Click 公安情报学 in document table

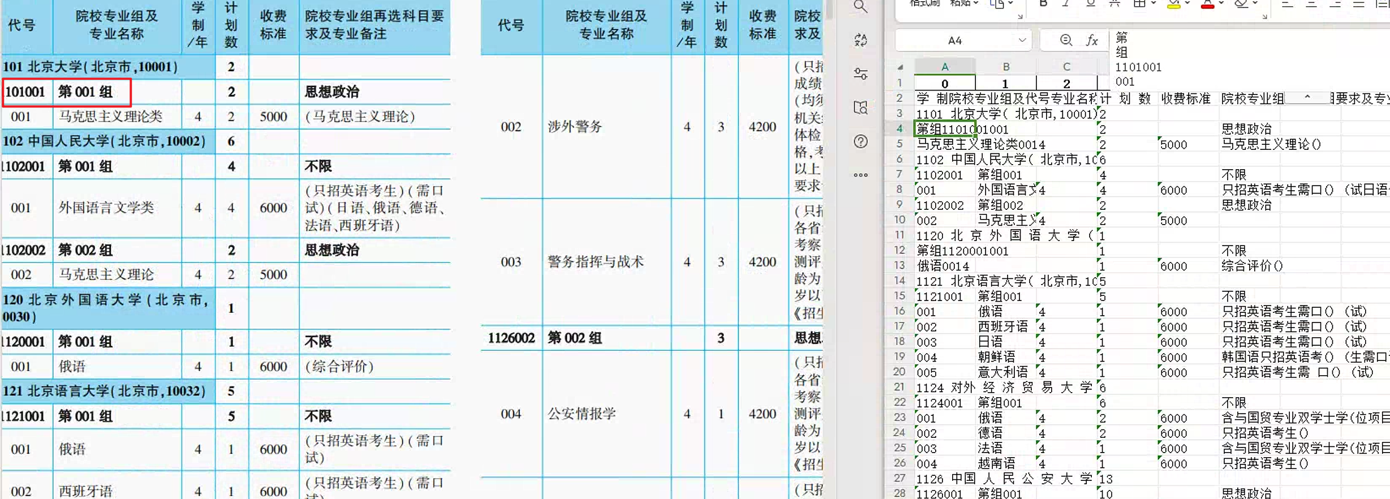click(x=582, y=414)
